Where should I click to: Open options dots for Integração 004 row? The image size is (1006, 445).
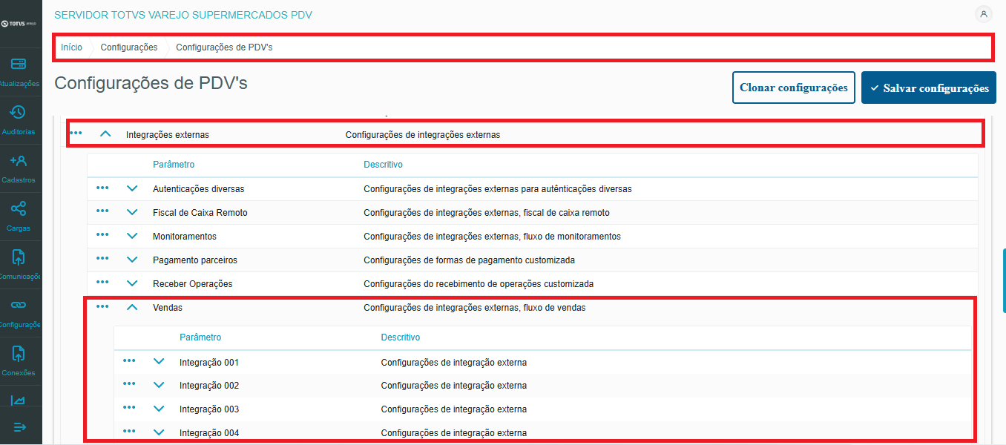click(129, 431)
